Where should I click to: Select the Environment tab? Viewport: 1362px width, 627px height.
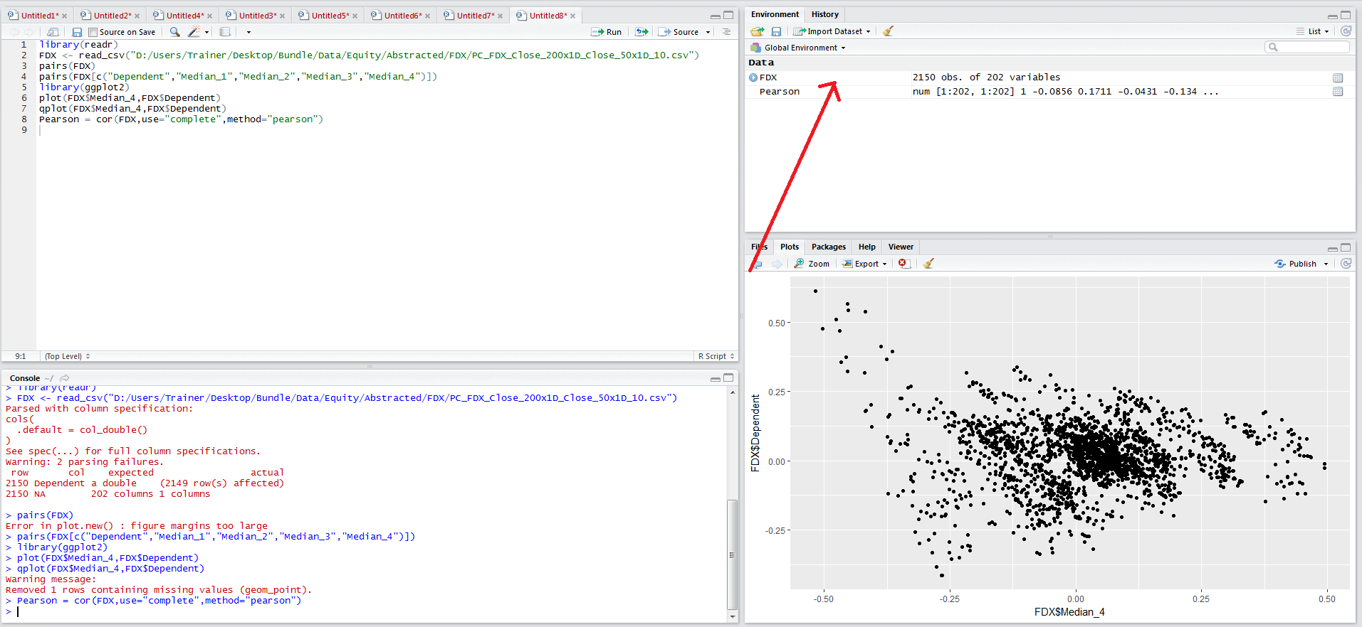click(775, 14)
